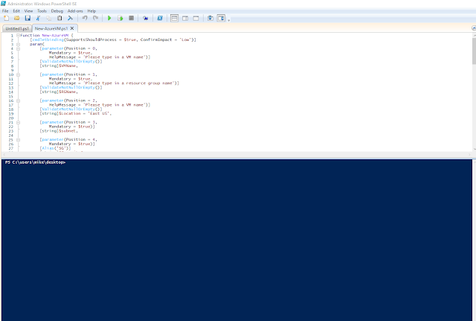
Task: Show the Command window icon
Action: point(210,18)
